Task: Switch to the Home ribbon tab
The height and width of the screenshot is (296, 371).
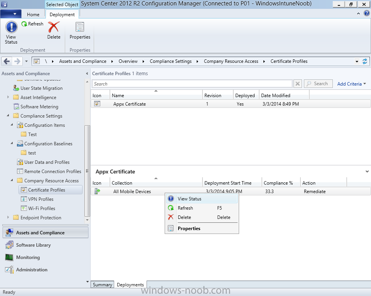Action: click(x=33, y=14)
